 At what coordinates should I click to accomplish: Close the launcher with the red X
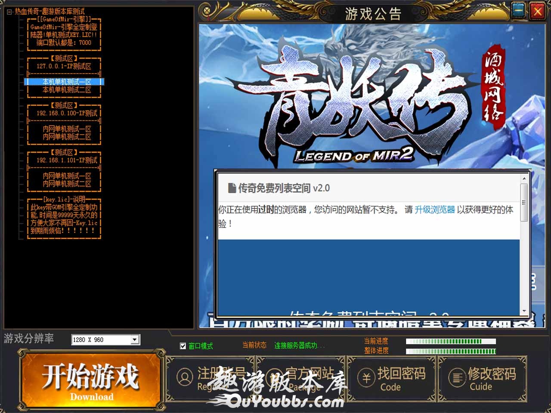537,11
